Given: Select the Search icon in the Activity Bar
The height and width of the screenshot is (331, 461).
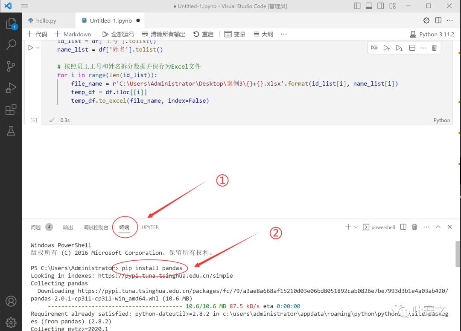Looking at the screenshot, I should pyautogui.click(x=11, y=44).
